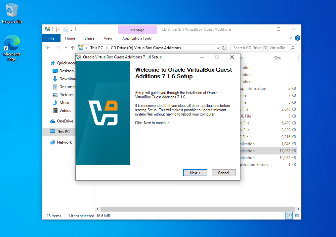Open the Videos folder in the sidebar

(x=62, y=111)
